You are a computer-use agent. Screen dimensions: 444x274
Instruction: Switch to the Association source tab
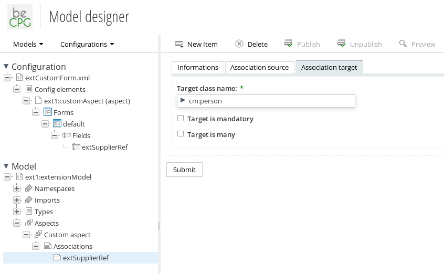pos(259,67)
